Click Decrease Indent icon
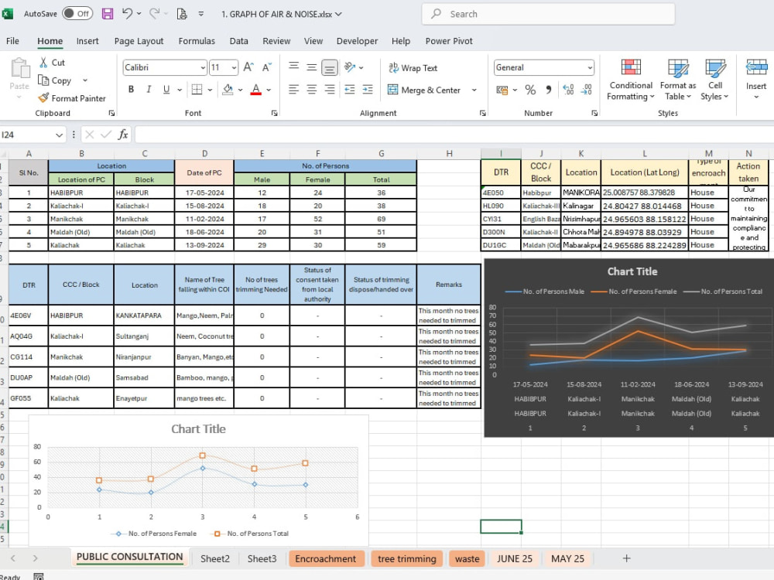Viewport: 774px width, 580px height. tap(350, 89)
